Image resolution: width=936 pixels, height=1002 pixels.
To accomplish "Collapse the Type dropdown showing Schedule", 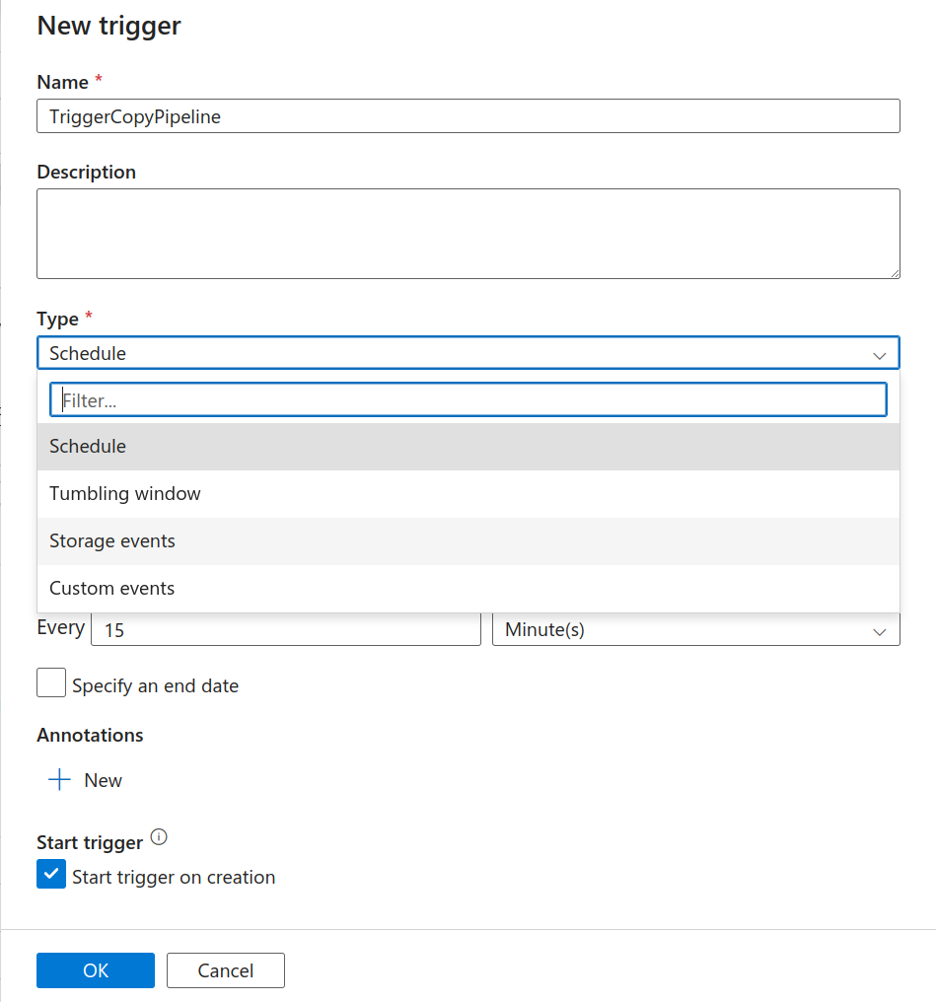I will [468, 353].
